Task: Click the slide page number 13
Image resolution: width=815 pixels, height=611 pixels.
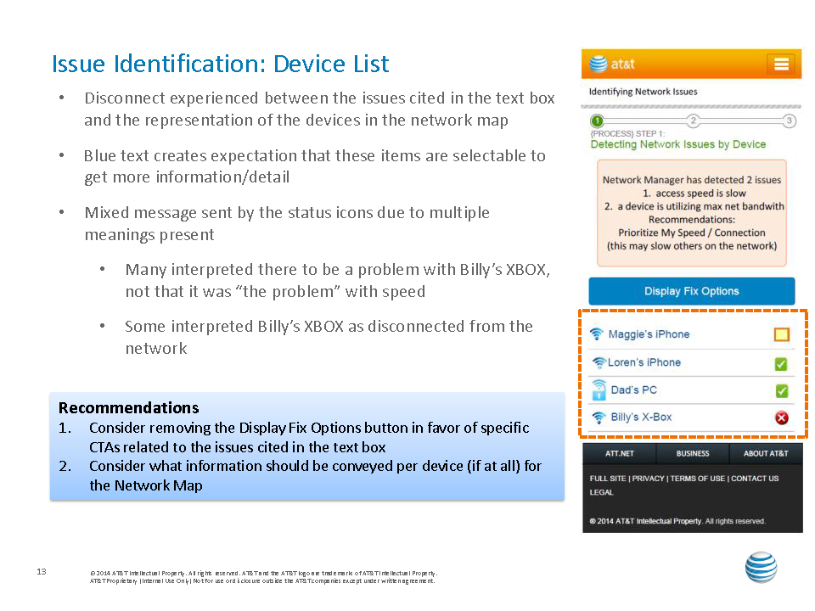Action: tap(42, 571)
